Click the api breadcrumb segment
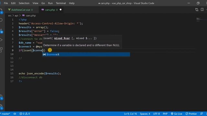This screenshot has height=116, width=207. pos(16,15)
